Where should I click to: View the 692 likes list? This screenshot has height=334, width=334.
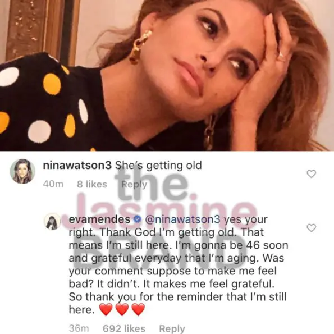[x=124, y=328]
